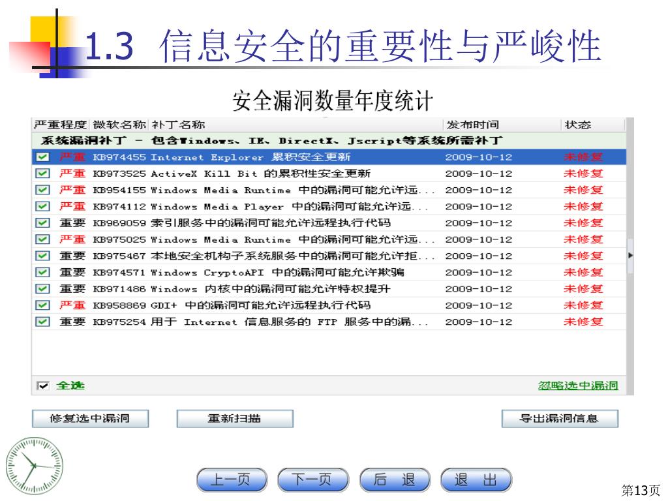Click 未修复 status in KB975254 row

pyautogui.click(x=583, y=322)
